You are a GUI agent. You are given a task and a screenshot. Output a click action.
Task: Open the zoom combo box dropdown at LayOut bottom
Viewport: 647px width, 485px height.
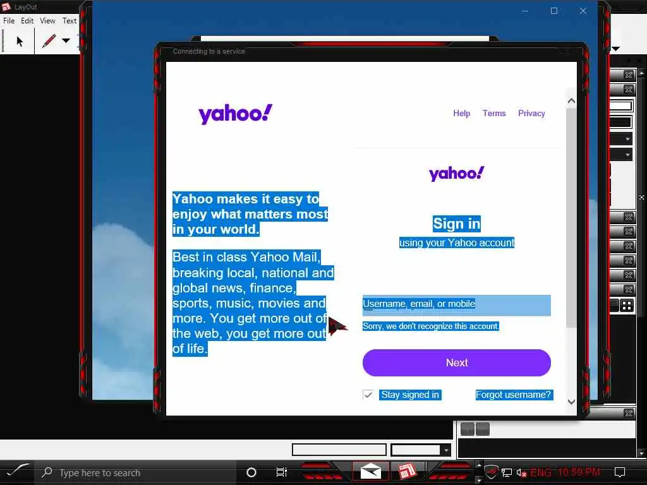(446, 450)
